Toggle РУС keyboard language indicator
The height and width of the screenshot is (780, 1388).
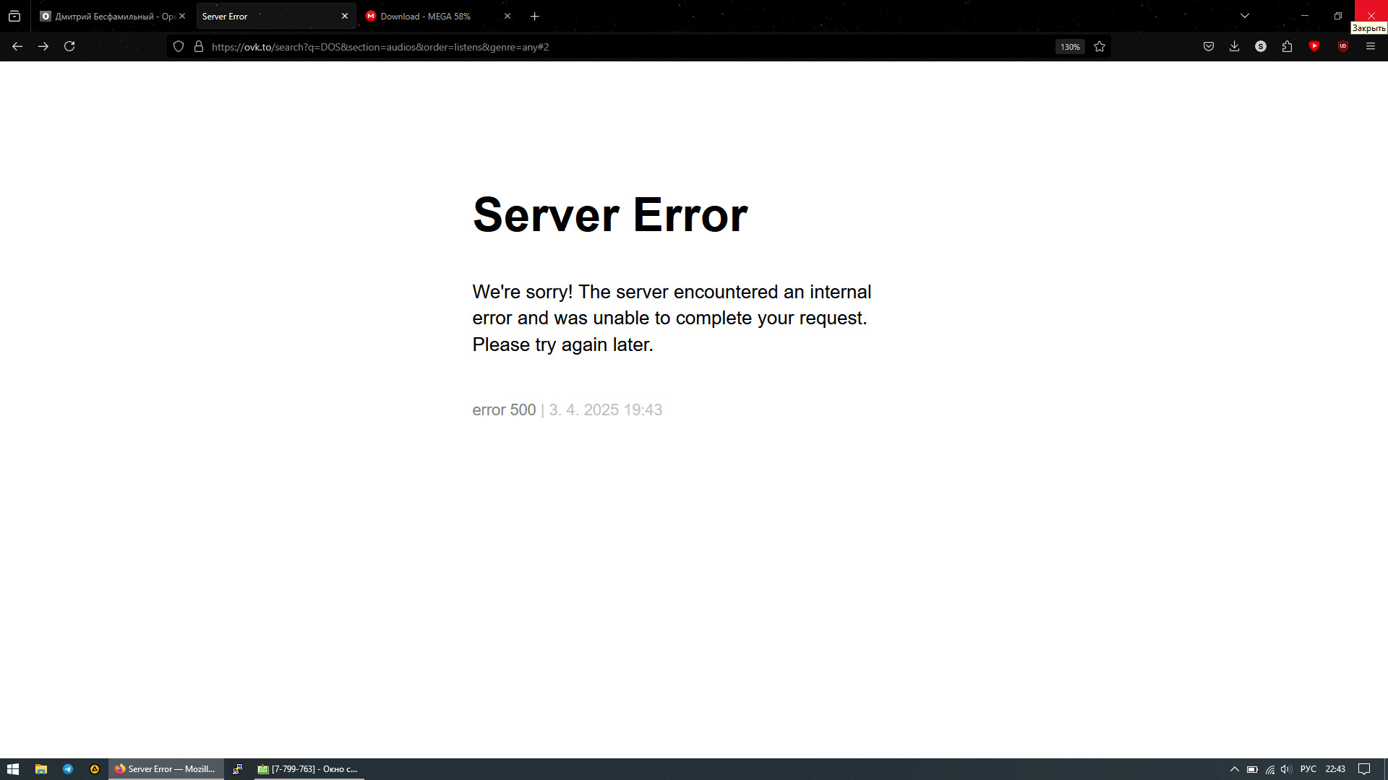coord(1308,769)
